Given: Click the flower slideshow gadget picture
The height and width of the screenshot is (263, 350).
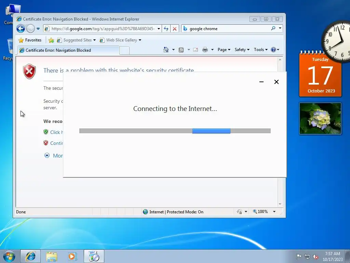Looking at the screenshot, I should tap(320, 118).
